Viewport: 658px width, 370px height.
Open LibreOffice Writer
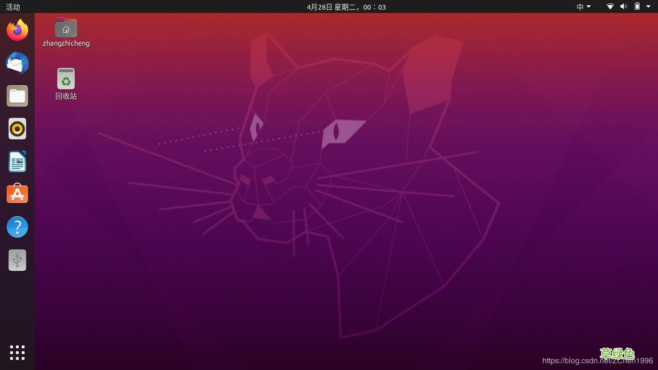pyautogui.click(x=17, y=161)
